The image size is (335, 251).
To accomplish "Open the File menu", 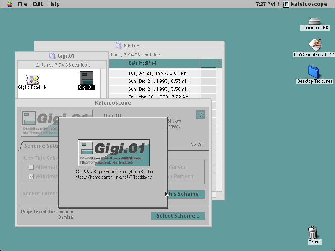I will (23, 4).
